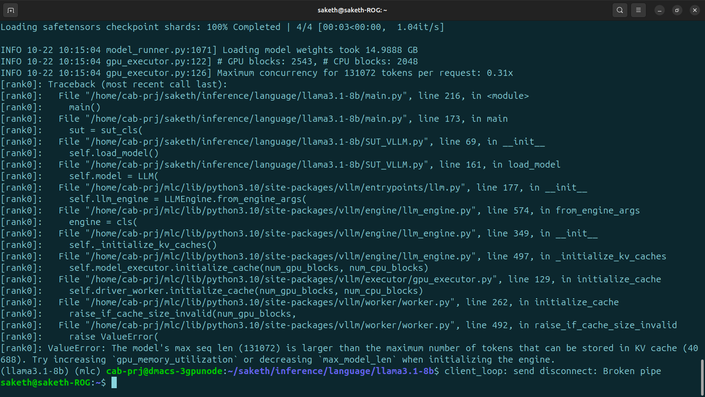Minimize the terminal window
This screenshot has height=397, width=705.
[659, 10]
